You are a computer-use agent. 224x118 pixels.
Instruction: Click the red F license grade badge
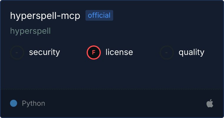(94, 53)
